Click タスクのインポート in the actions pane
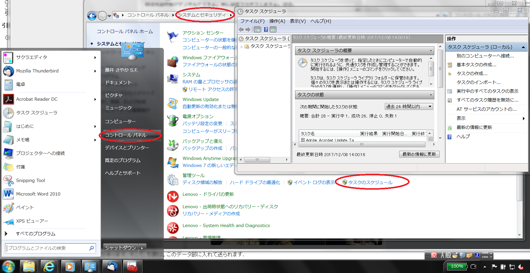This screenshot has height=273, width=530. tap(478, 82)
